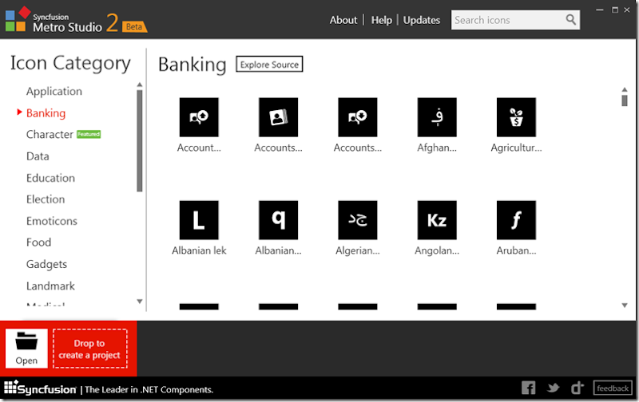
Task: Select the first Account... icon with up arrow
Action: tap(199, 117)
